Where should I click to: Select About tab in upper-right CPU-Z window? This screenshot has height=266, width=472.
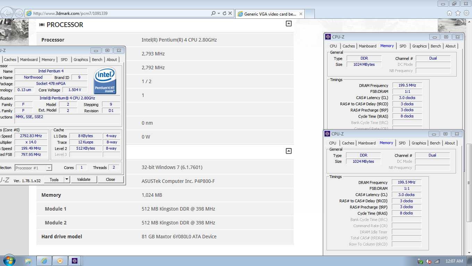[450, 46]
